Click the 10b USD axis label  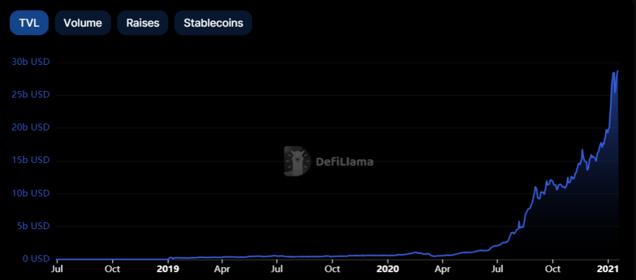31,193
